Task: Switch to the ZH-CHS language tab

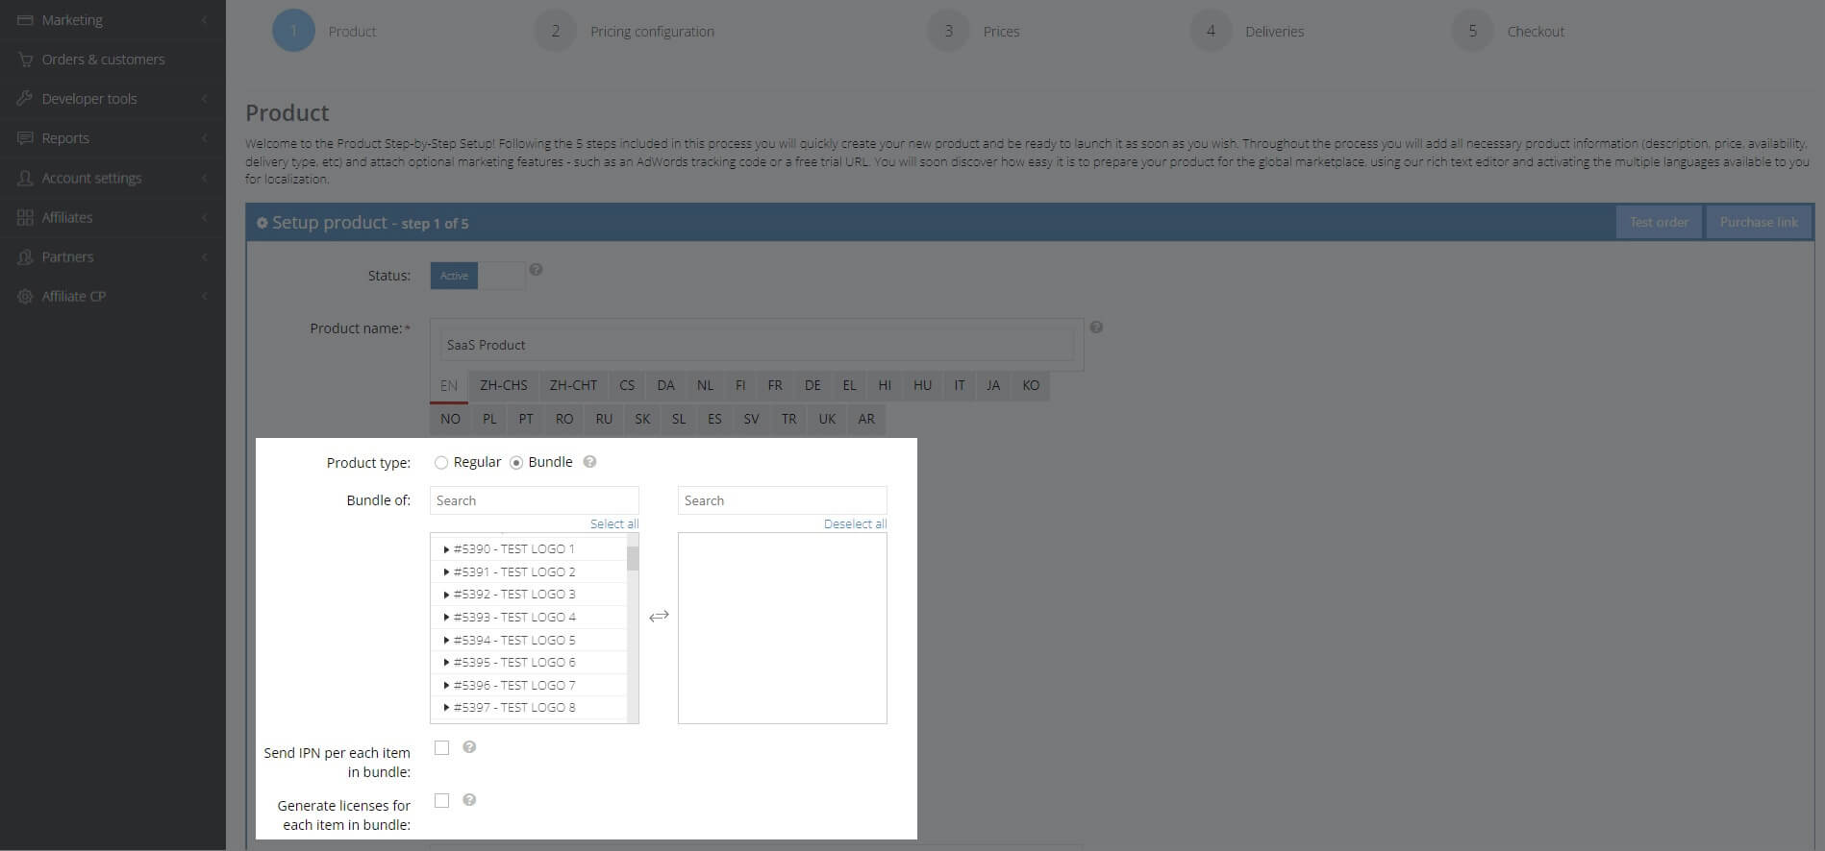Action: (x=504, y=385)
